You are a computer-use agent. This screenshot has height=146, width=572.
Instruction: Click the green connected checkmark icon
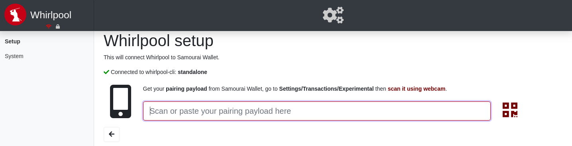[106, 72]
